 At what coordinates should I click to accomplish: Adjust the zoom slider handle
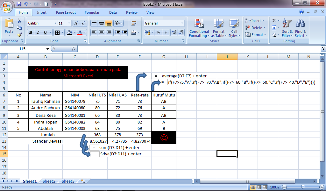[x=303, y=187]
